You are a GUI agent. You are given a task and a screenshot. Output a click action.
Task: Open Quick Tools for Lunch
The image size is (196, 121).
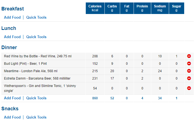(x=36, y=37)
